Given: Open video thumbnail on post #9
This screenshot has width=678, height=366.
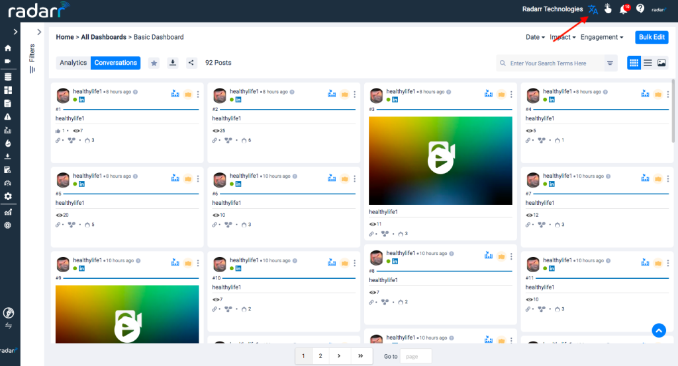Looking at the screenshot, I should tap(127, 314).
